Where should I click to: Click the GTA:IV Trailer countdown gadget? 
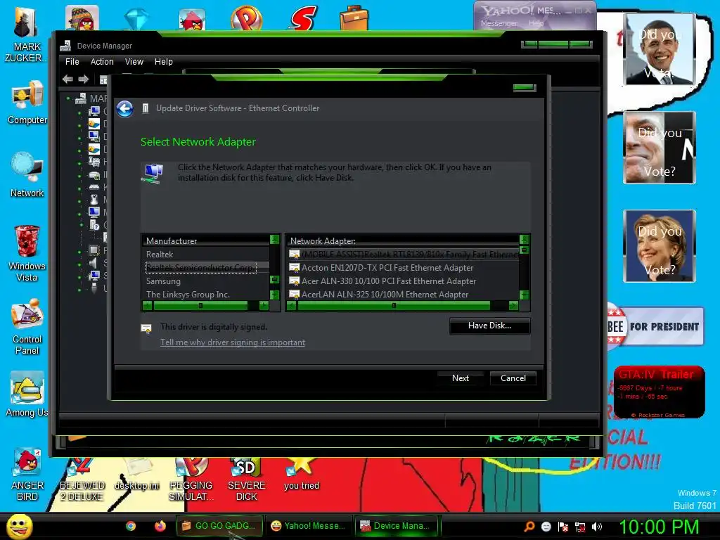coord(659,392)
